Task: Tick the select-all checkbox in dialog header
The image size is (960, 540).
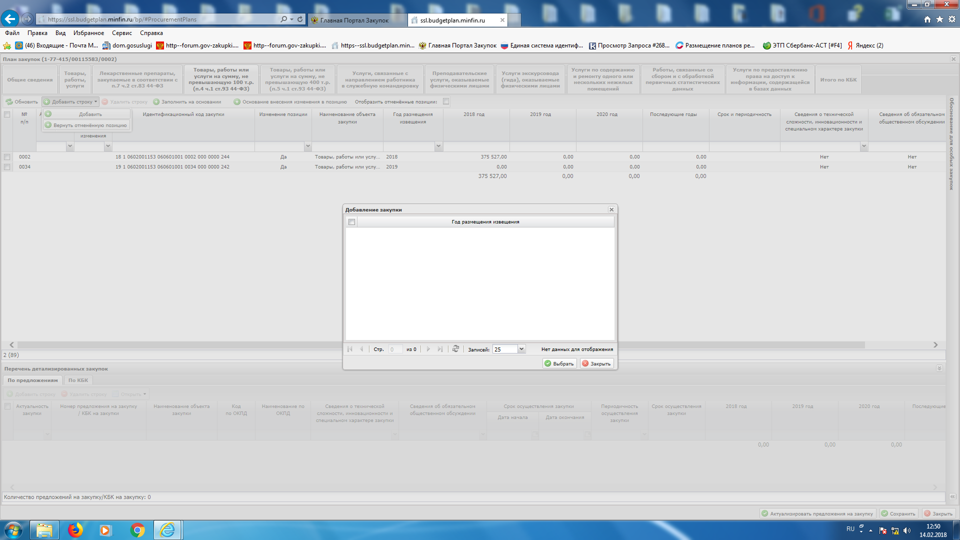Action: (x=352, y=222)
